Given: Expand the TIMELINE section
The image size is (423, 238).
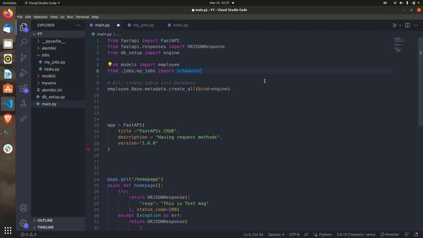Looking at the screenshot, I should [58, 227].
